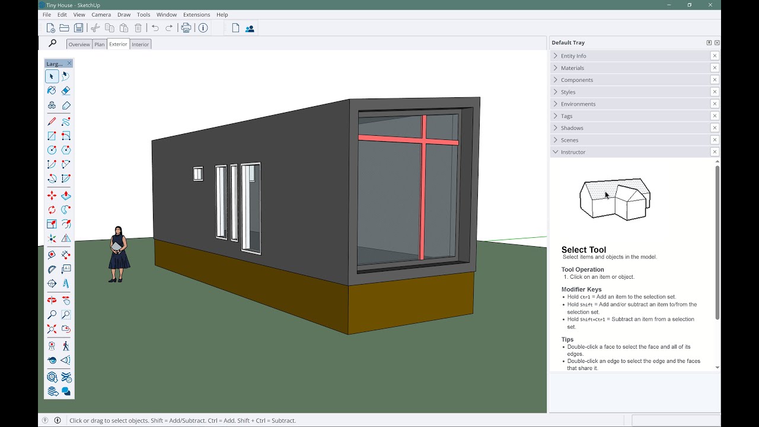This screenshot has height=427, width=759.
Task: Select the Select arrow tool
Action: coord(52,76)
